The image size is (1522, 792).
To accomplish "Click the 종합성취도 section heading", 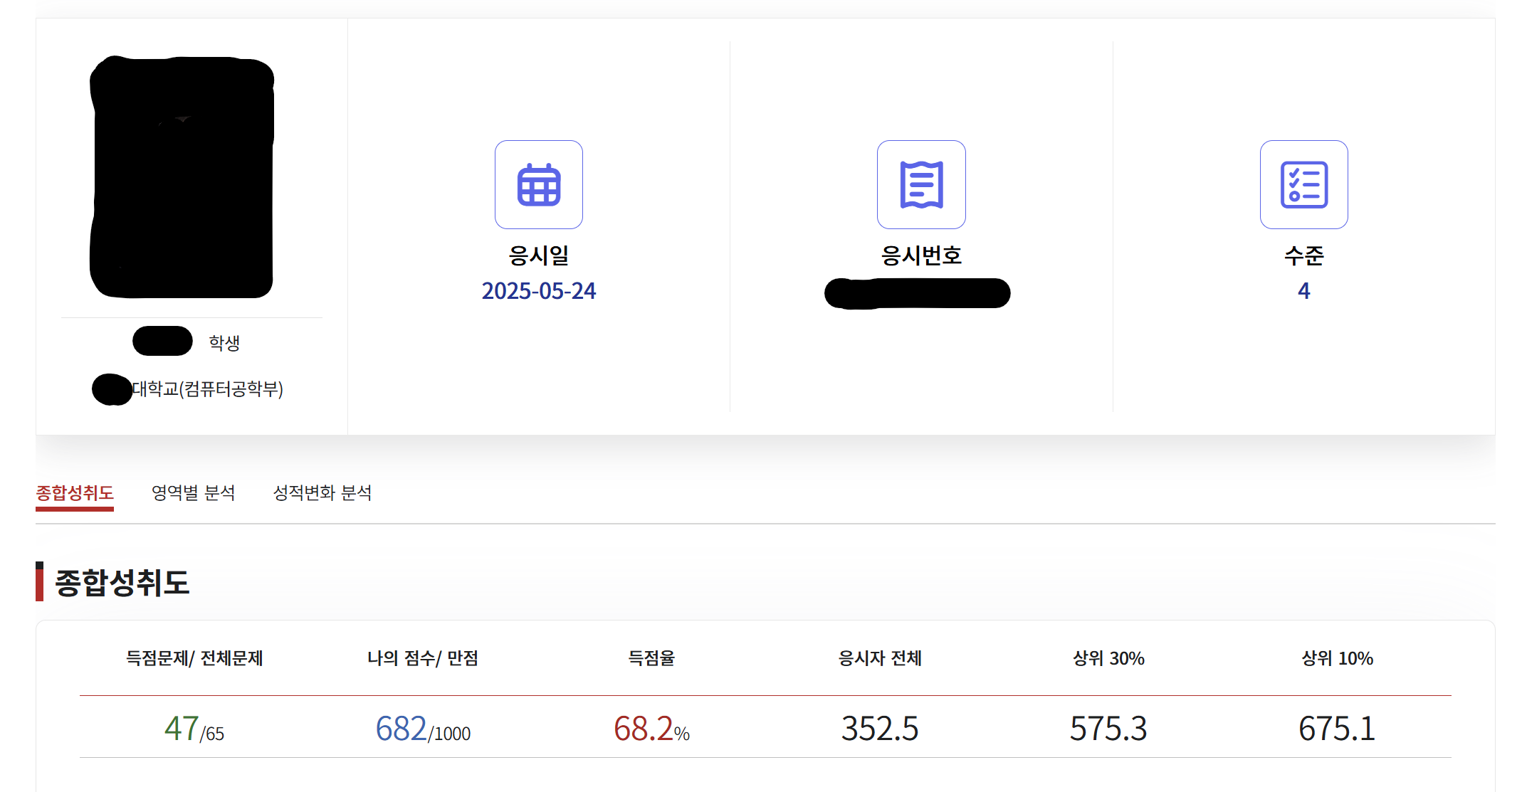I will pos(122,584).
